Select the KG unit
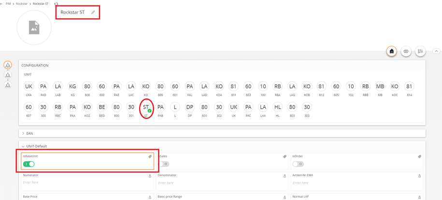This screenshot has width=442, height=200. (73, 86)
